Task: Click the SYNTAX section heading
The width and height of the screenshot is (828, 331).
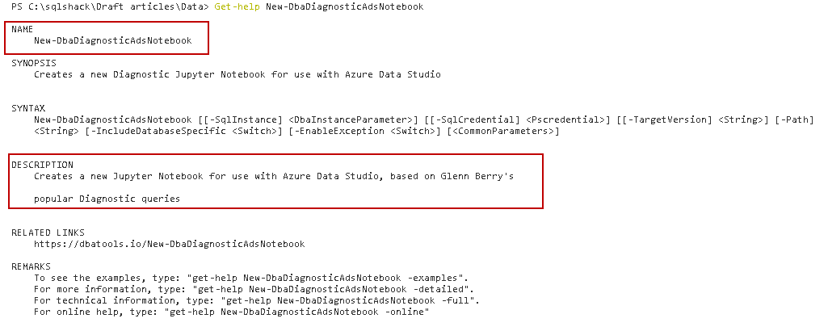Action: (28, 108)
